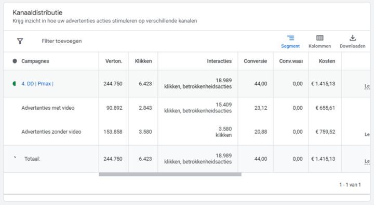Viewport: 374px width, 205px height.
Task: Click the horizontal table scrollbar
Action: click(170, 174)
